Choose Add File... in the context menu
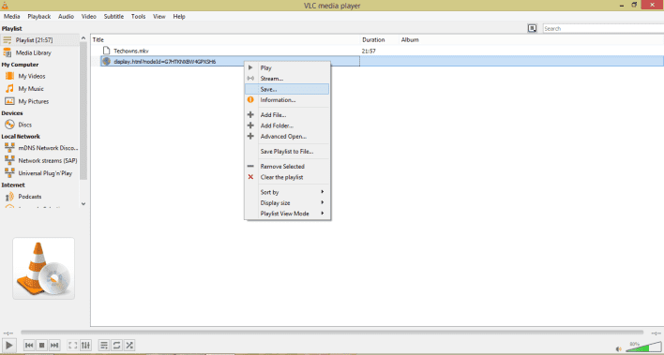This screenshot has width=664, height=355. 287,114
